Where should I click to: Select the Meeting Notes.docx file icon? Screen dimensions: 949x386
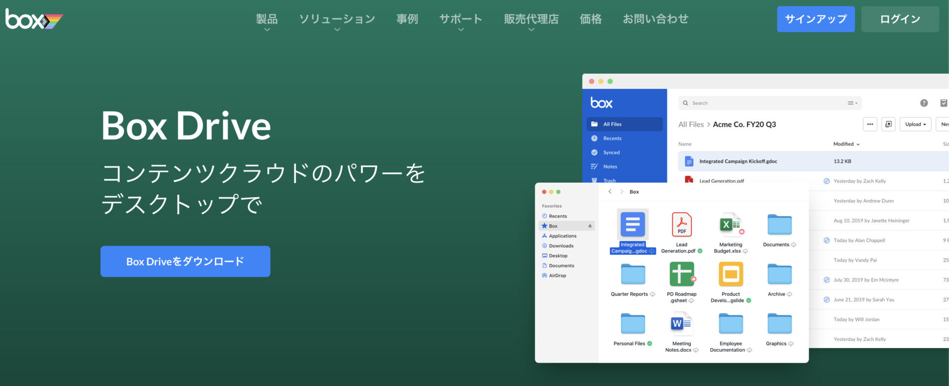682,324
